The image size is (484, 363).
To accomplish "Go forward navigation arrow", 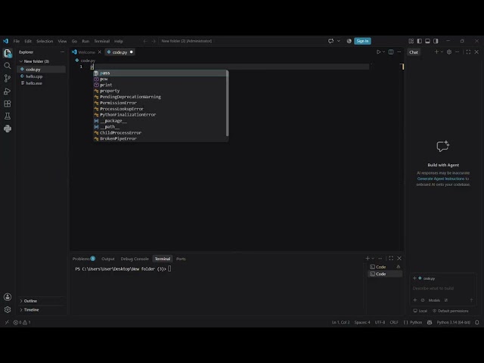I will (x=154, y=41).
